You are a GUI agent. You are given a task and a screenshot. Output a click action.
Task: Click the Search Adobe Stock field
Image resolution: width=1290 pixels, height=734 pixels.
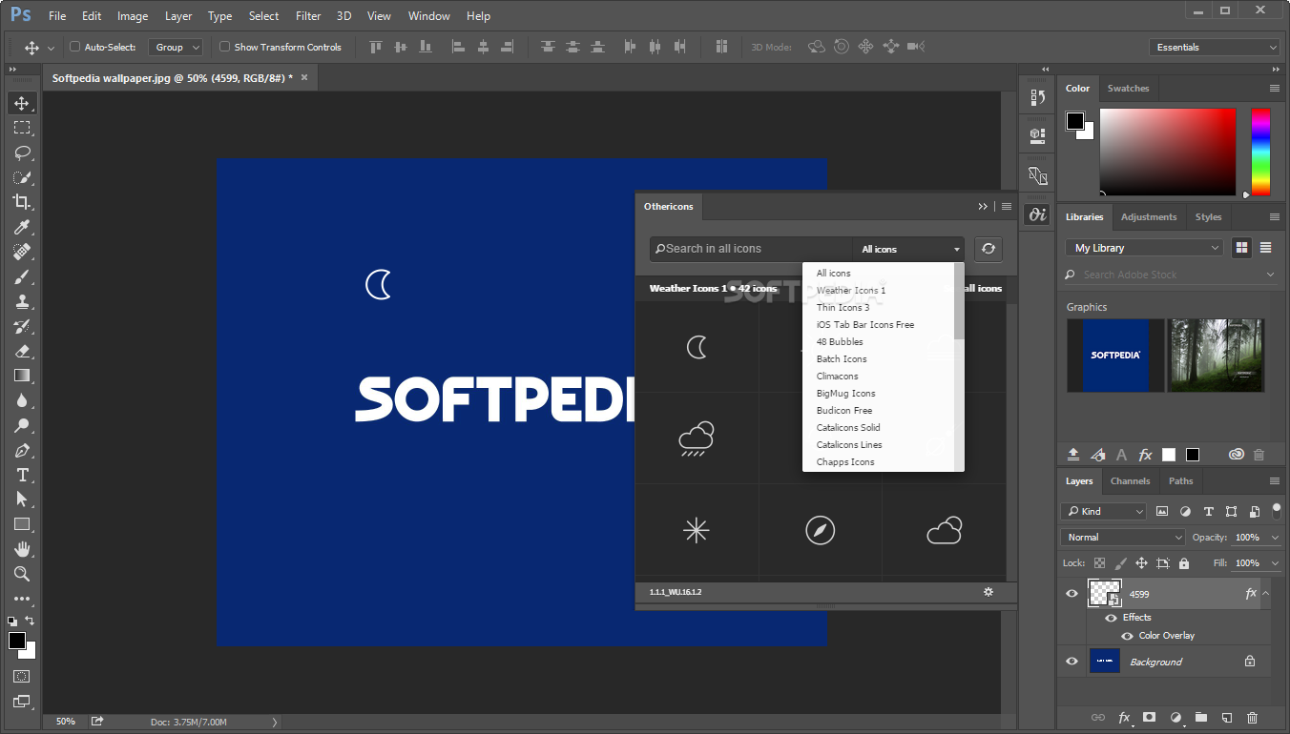tap(1171, 275)
